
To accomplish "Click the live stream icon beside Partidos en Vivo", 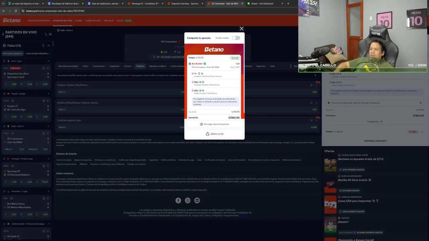I will coord(50,34).
